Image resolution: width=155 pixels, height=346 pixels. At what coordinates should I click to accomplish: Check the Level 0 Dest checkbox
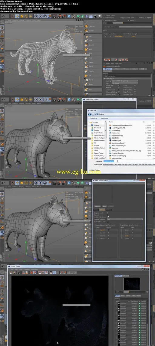(x=132, y=239)
